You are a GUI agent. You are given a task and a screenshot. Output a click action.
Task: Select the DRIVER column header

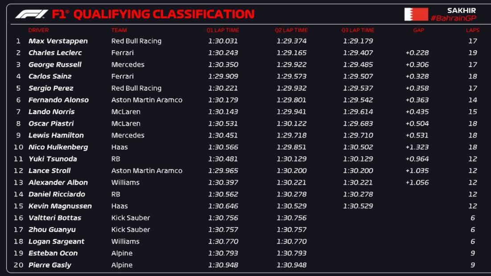click(x=38, y=30)
